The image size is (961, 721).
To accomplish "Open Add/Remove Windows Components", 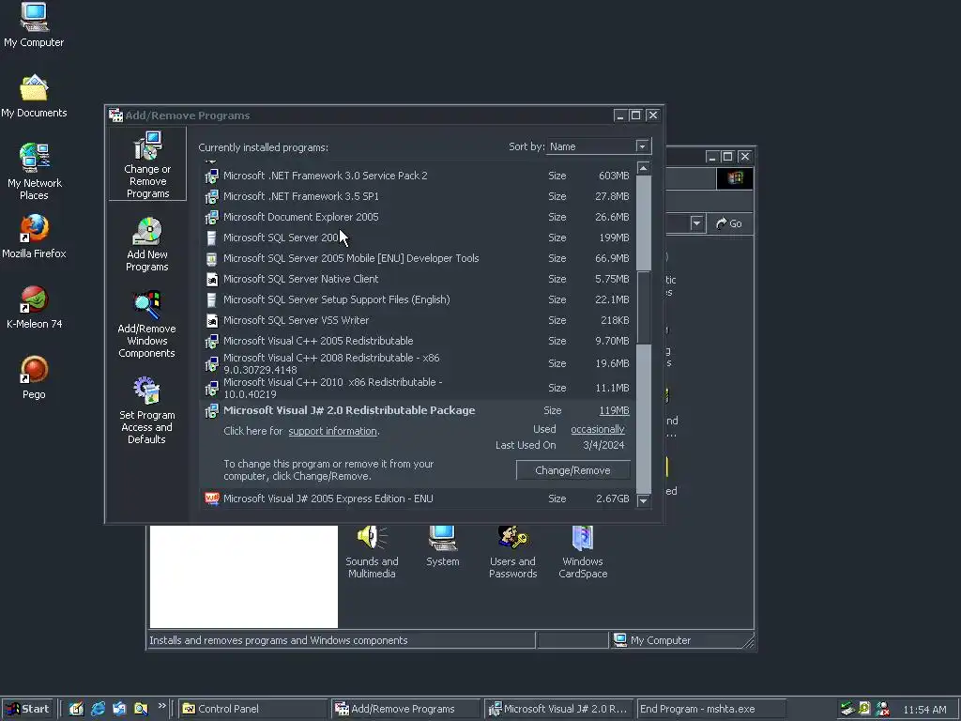I will pos(147,324).
